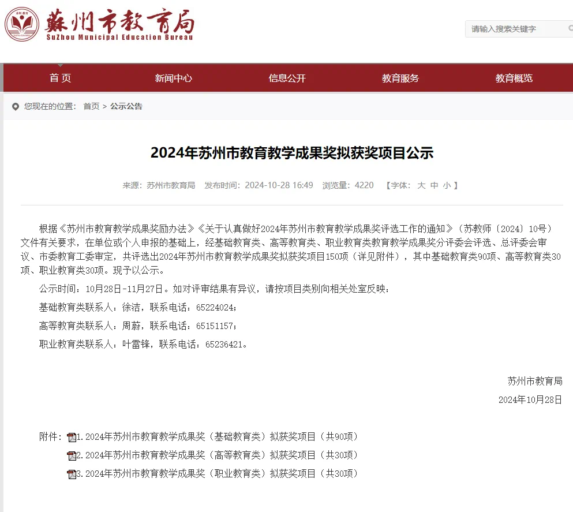Click the view count 浏览量：4220
Screen dimensions: 573x512
[348, 185]
